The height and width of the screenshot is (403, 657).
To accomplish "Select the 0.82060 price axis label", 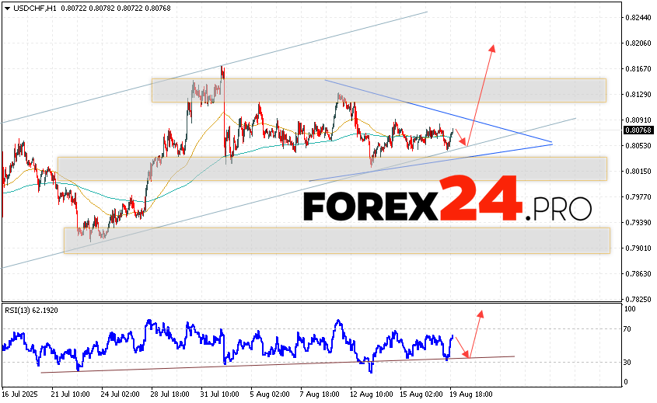I will pyautogui.click(x=638, y=43).
